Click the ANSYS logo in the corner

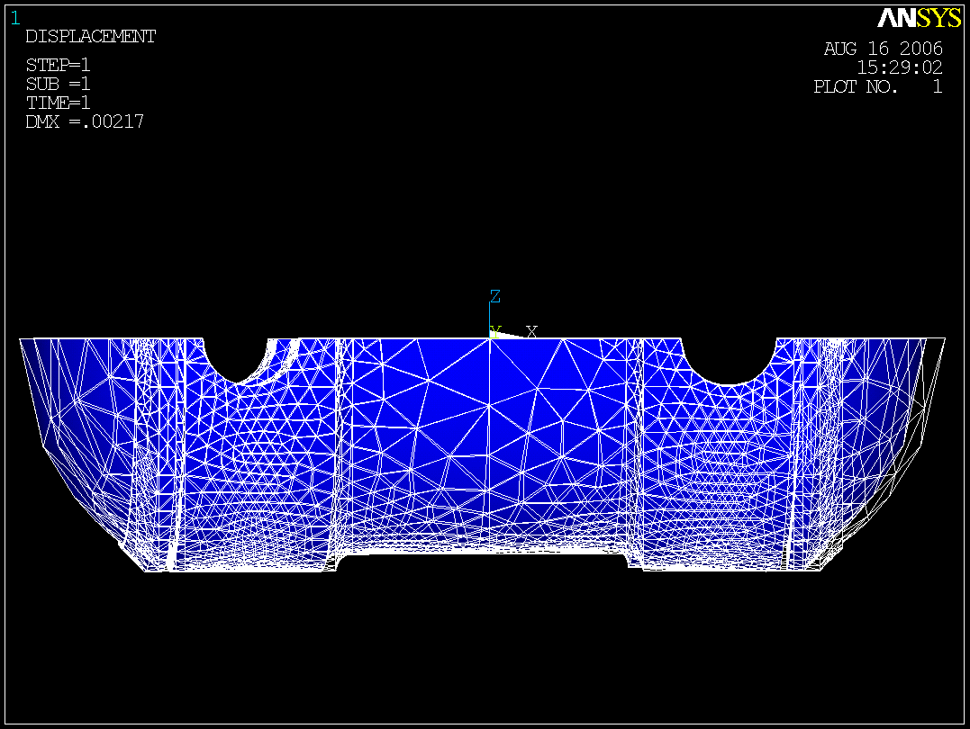[919, 19]
